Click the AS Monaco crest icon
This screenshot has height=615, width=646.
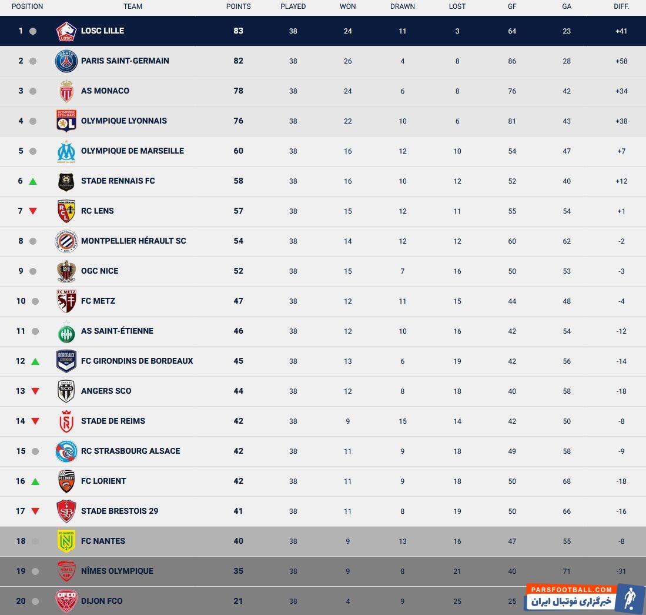click(66, 91)
